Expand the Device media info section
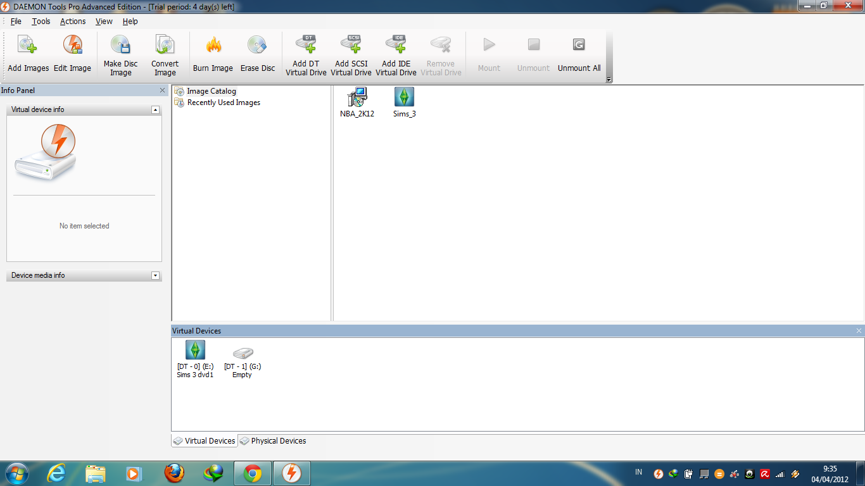Screen dimensions: 865x486 (155, 275)
